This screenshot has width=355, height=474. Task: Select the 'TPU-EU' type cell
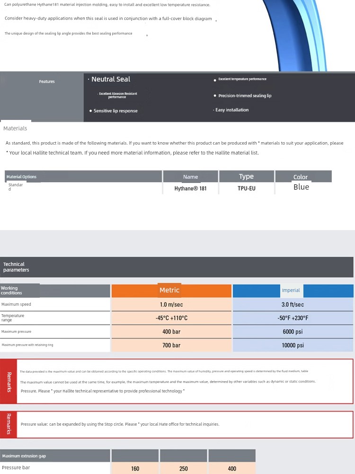coord(246,188)
